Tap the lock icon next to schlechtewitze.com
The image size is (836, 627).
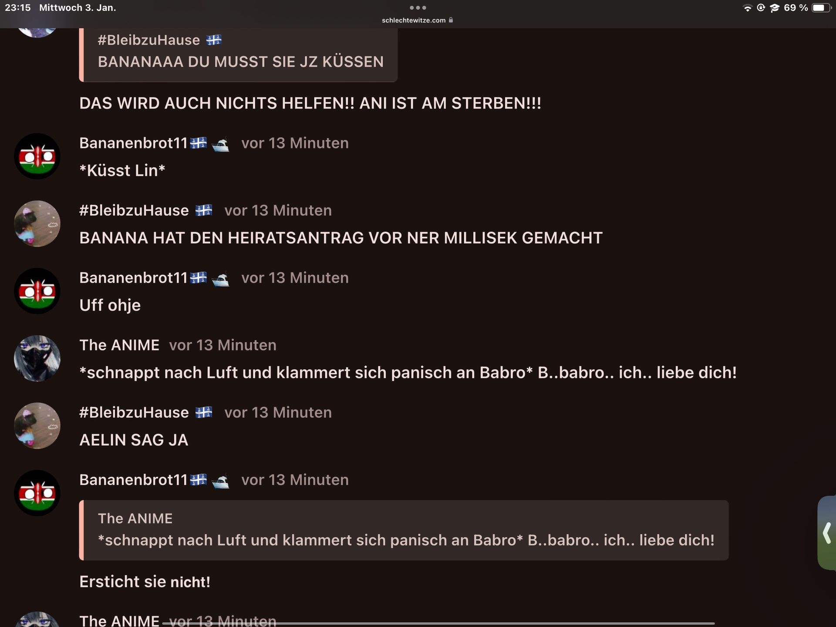pos(451,20)
